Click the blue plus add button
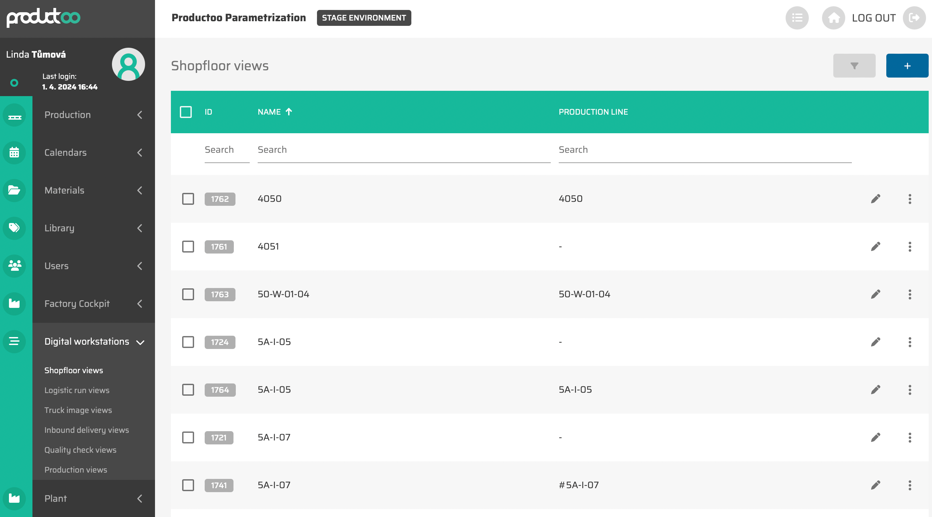This screenshot has width=932, height=517. [907, 66]
